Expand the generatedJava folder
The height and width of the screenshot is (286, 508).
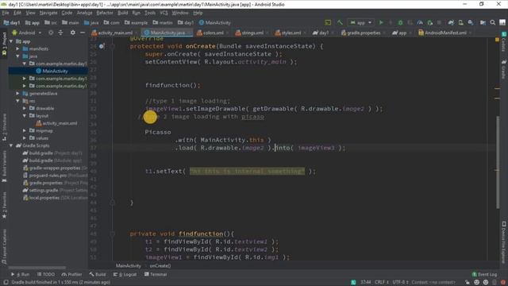(x=18, y=94)
